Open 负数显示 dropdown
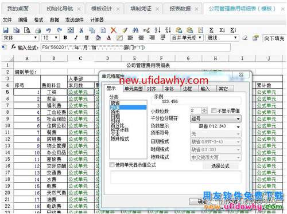The image size is (287, 214). (216, 126)
